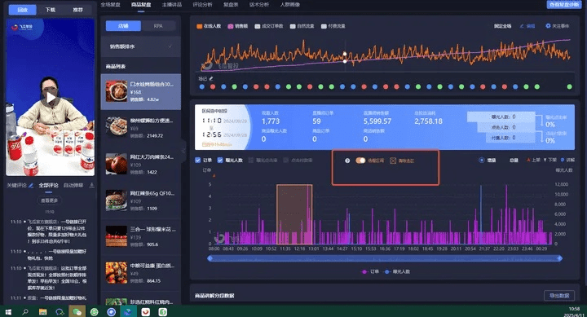
Task: Switch to the 自动弹幕 comments tab
Action: 73,185
